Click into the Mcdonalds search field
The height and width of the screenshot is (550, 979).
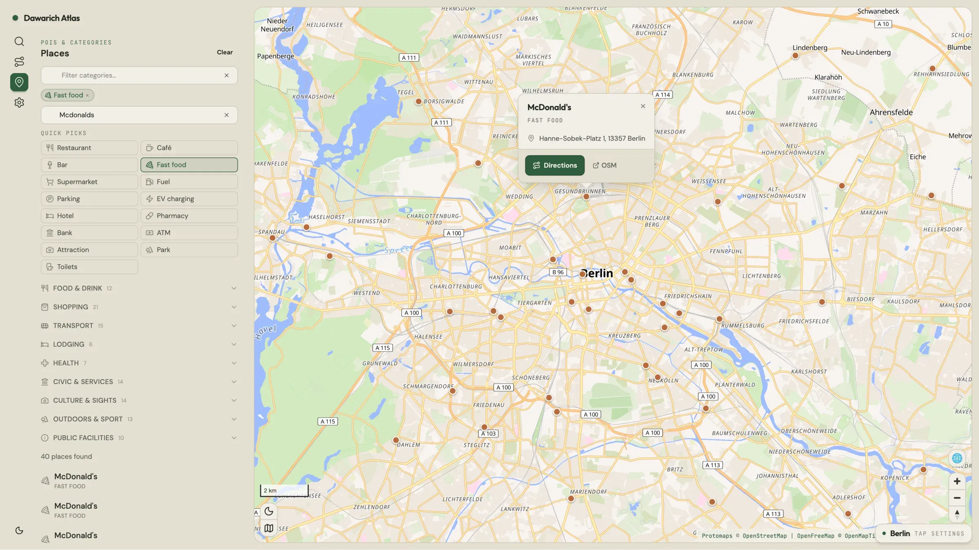(x=139, y=115)
